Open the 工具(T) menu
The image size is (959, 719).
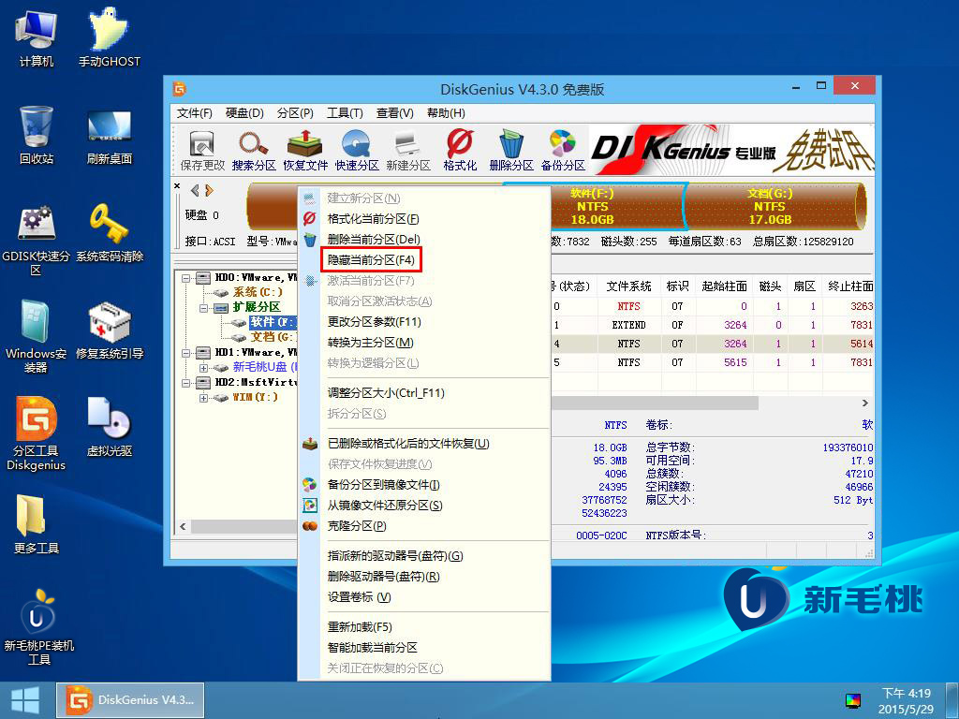345,113
